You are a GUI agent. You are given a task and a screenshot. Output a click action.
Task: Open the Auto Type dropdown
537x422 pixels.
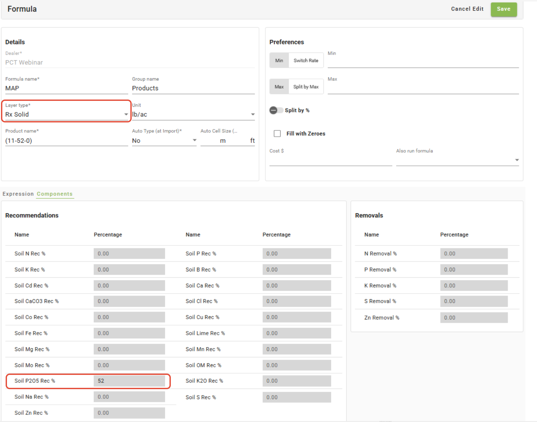[164, 141]
